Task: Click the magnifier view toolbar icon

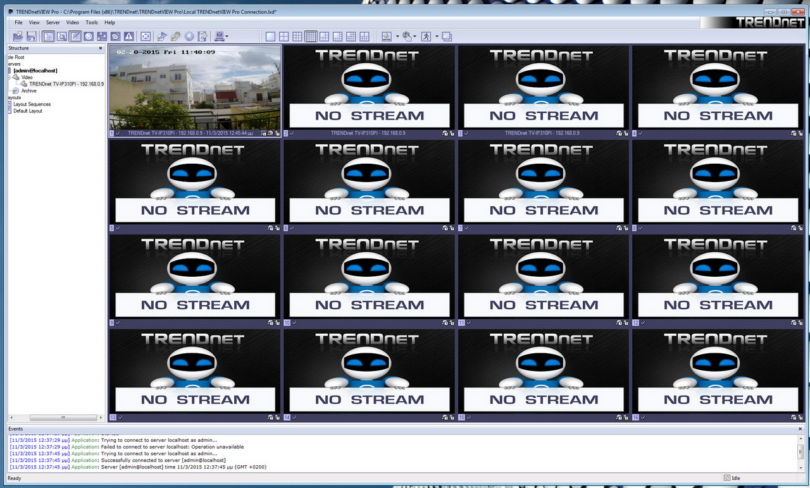Action: [62, 37]
